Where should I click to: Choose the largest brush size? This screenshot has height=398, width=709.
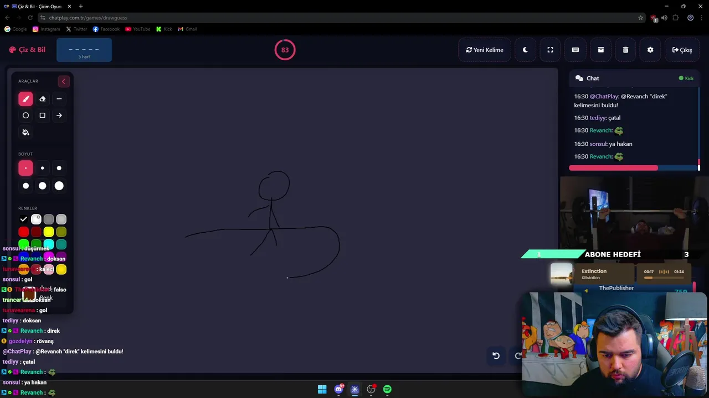[59, 186]
